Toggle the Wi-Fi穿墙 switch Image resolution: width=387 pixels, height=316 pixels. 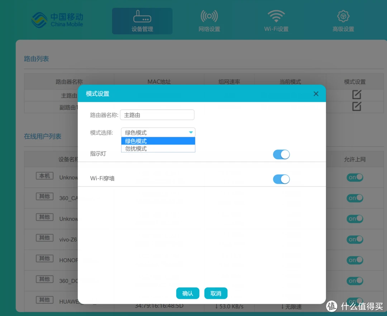coord(281,179)
